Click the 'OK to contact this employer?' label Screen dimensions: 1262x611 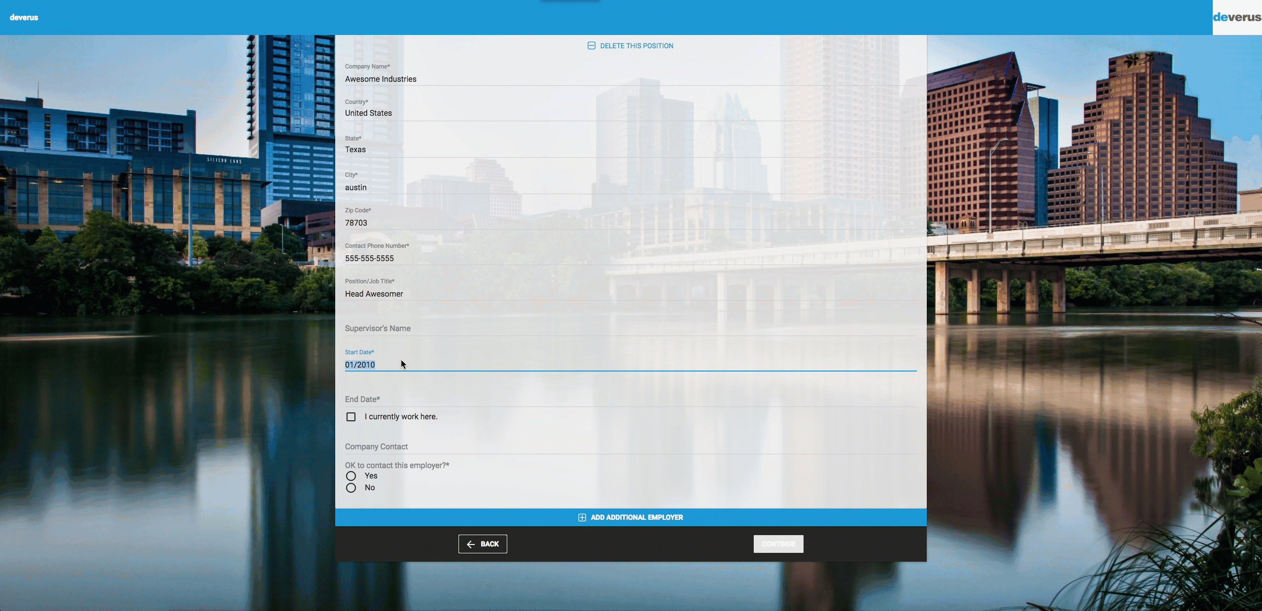click(397, 465)
